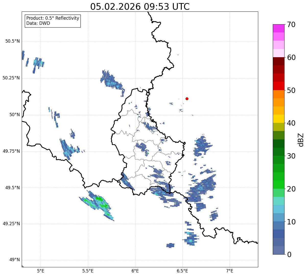Image resolution: width=307 pixels, height=276 pixels.
Task: Click the colorbar tick label 30
Action: 291,156
